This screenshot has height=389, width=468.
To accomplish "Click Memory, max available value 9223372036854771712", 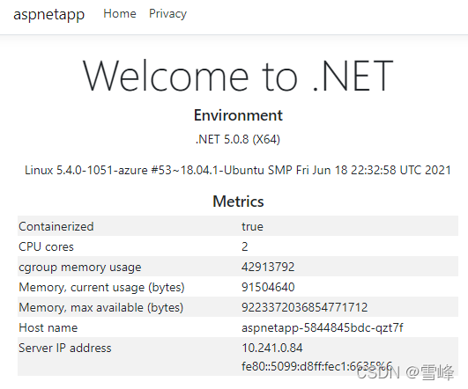I will click(x=304, y=307).
